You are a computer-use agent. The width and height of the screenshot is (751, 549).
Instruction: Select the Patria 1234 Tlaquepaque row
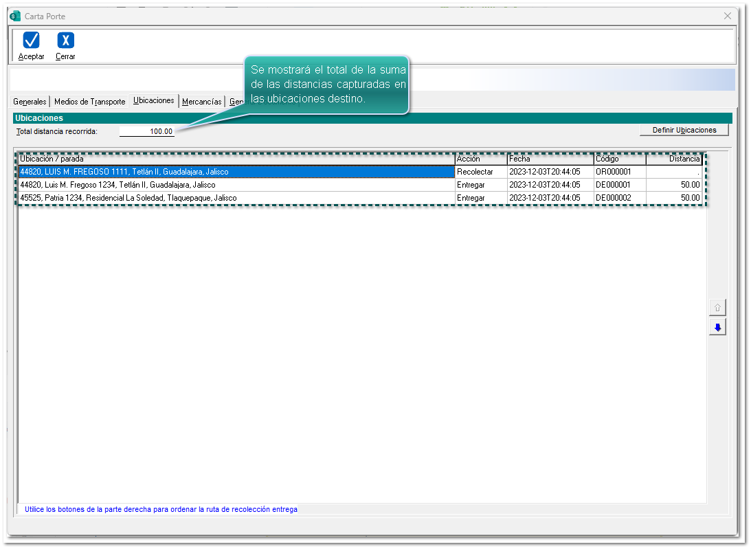pos(236,198)
